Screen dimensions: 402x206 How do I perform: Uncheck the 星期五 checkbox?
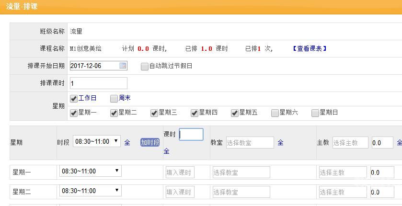[235, 113]
